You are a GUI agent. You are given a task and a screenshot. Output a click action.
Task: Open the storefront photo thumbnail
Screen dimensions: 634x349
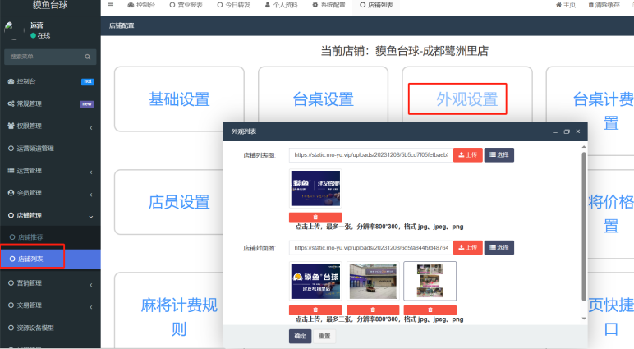tap(373, 281)
